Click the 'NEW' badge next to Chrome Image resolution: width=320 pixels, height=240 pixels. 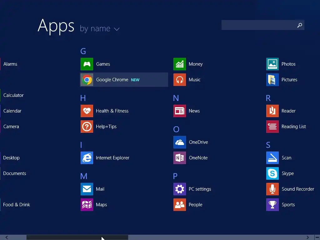pyautogui.click(x=135, y=80)
